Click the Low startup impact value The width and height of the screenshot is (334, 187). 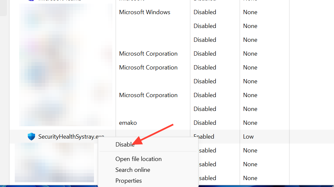click(248, 137)
